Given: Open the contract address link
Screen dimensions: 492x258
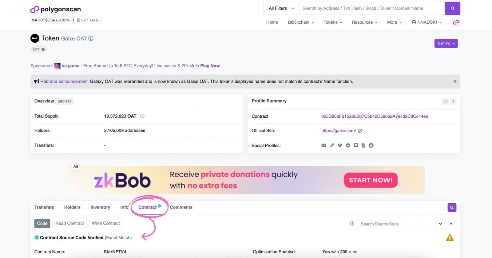Looking at the screenshot, I should [375, 116].
